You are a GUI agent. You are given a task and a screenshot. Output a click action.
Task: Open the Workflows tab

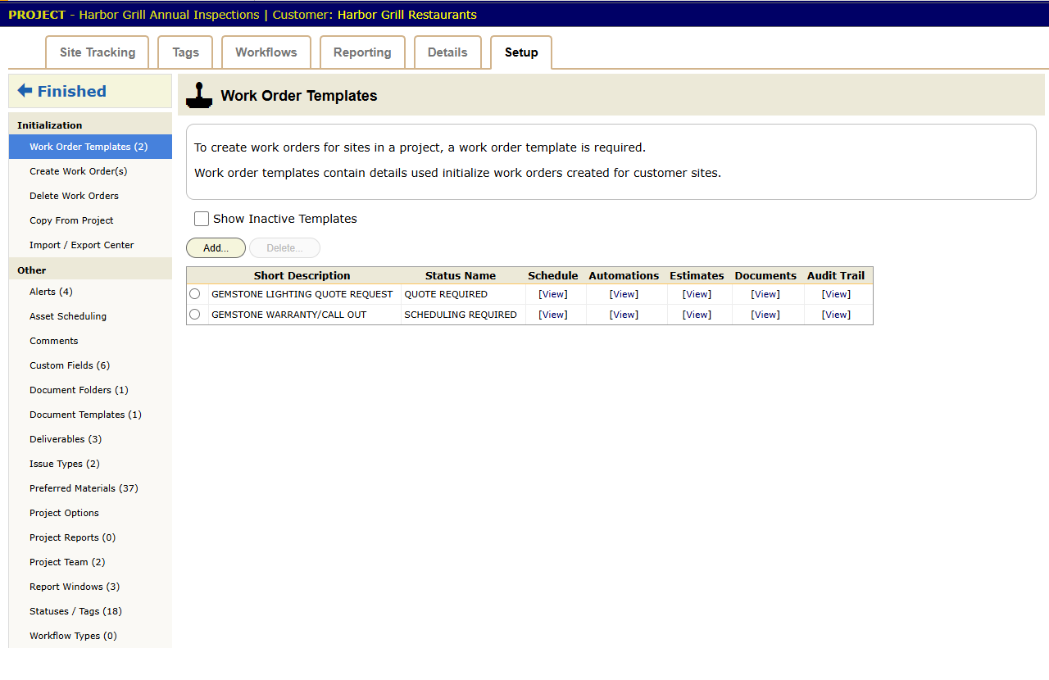tap(266, 52)
